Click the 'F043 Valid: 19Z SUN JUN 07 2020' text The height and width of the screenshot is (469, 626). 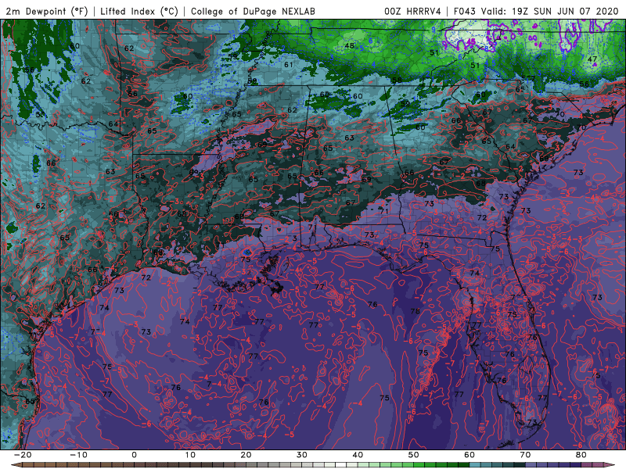[x=536, y=12]
